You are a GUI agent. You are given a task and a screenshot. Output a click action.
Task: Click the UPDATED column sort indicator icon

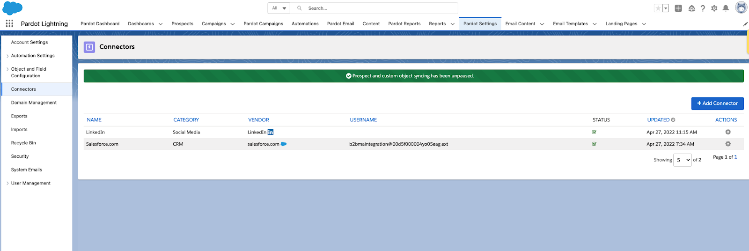[673, 120]
